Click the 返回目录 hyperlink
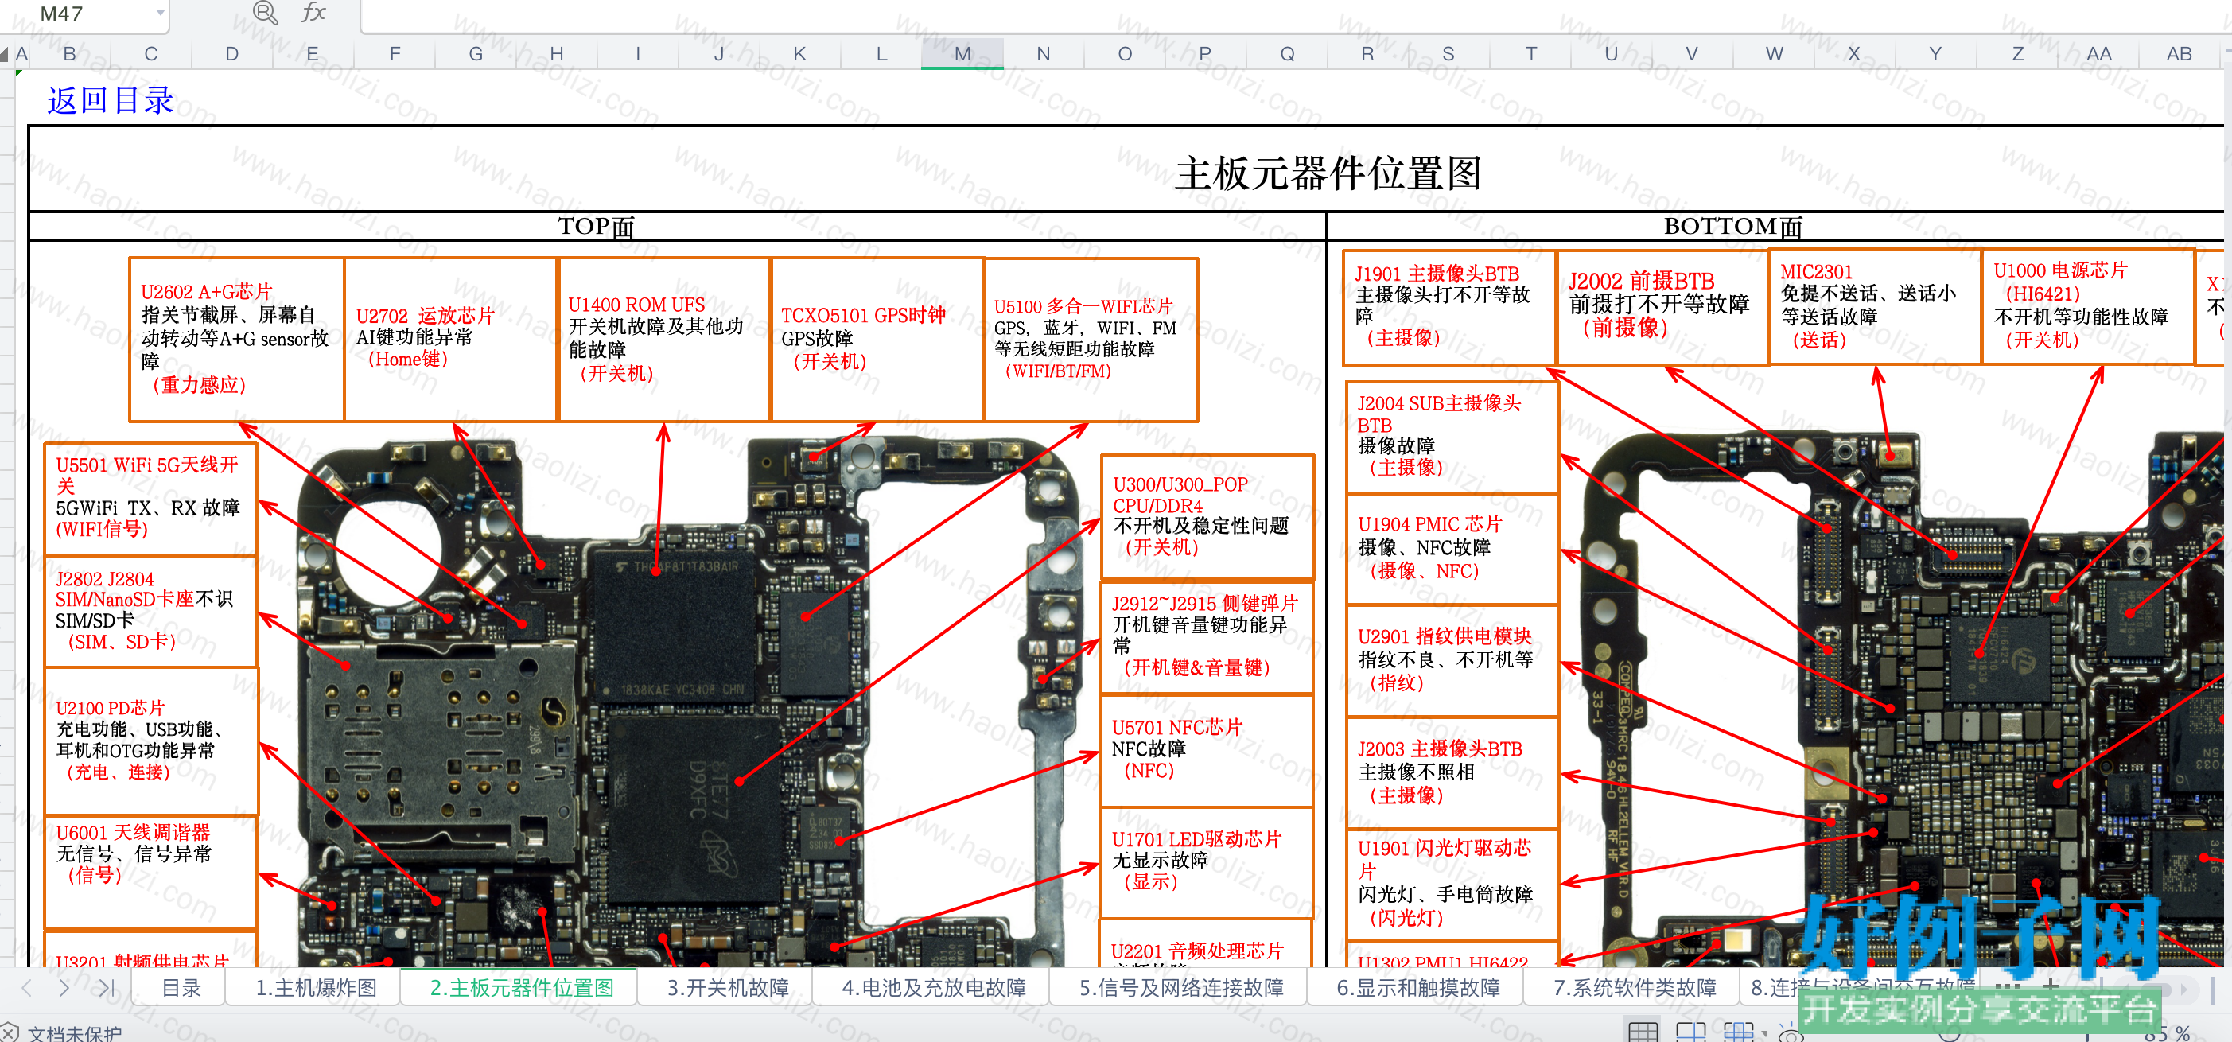This screenshot has width=2232, height=1042. pos(110,100)
